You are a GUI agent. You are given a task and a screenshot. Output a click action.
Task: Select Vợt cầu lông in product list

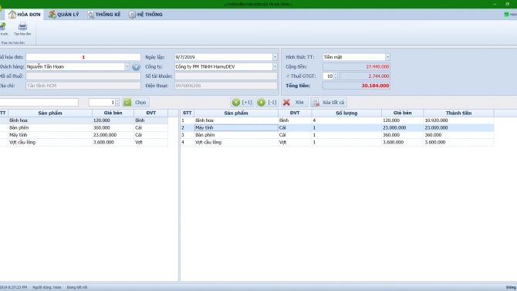point(84,142)
